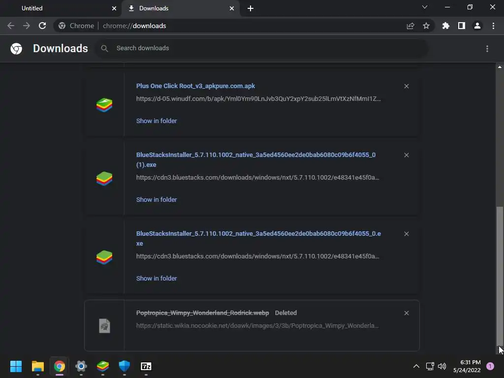Remove BlueStacksInstaller _0.exe entry from list

pyautogui.click(x=407, y=234)
